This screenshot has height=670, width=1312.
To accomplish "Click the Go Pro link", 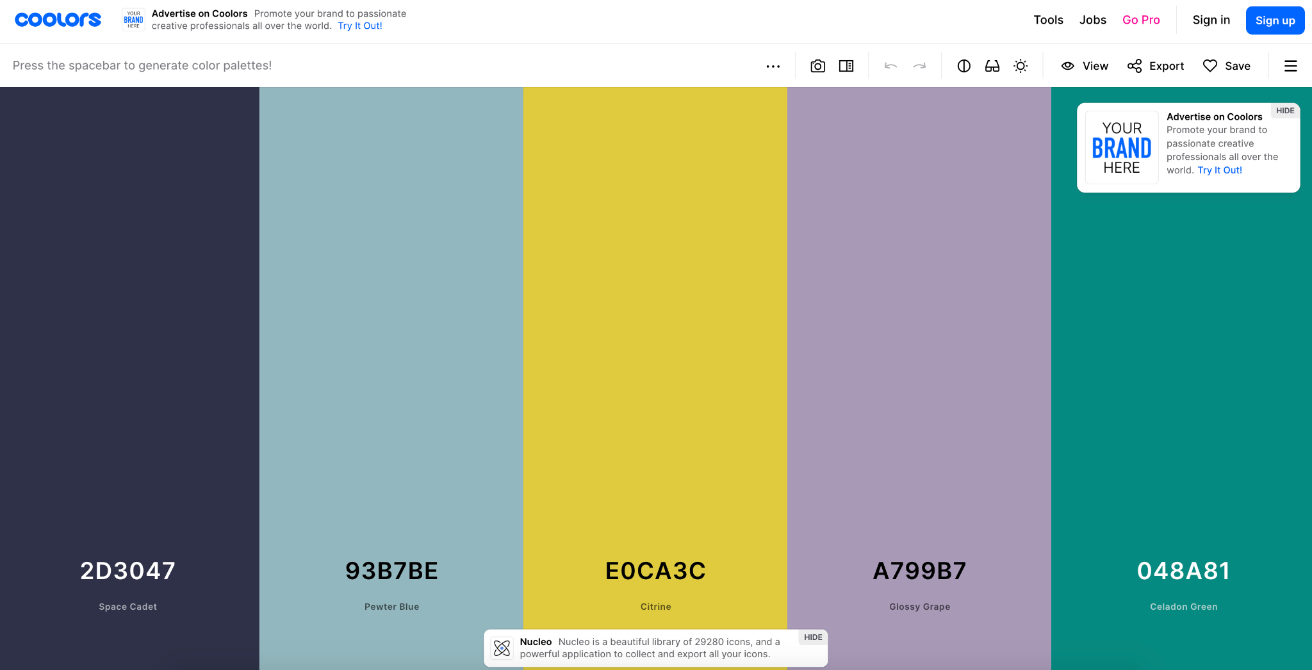I will (x=1141, y=20).
